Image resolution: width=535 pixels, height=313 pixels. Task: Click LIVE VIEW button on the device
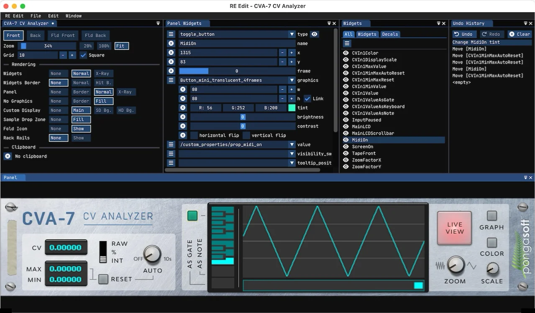pyautogui.click(x=455, y=228)
